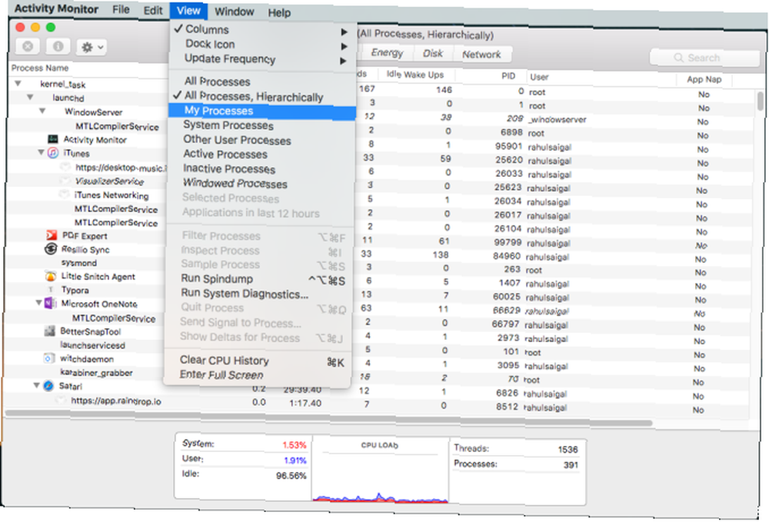Select All Processes, Hierarchically option

262,97
